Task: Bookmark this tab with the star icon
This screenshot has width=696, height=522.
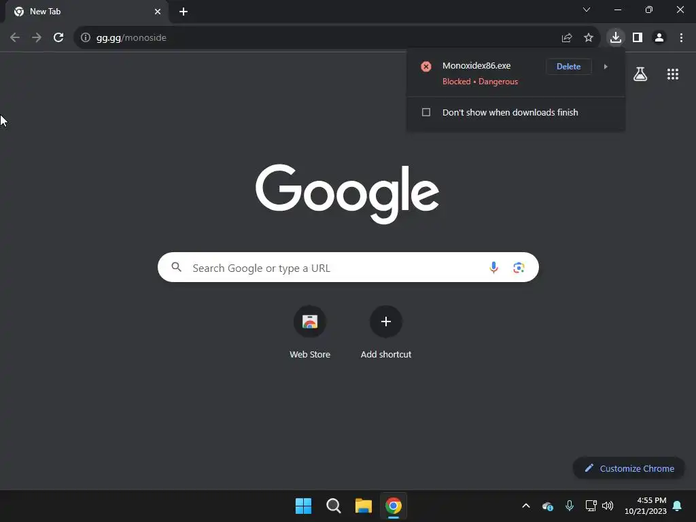Action: (x=589, y=38)
